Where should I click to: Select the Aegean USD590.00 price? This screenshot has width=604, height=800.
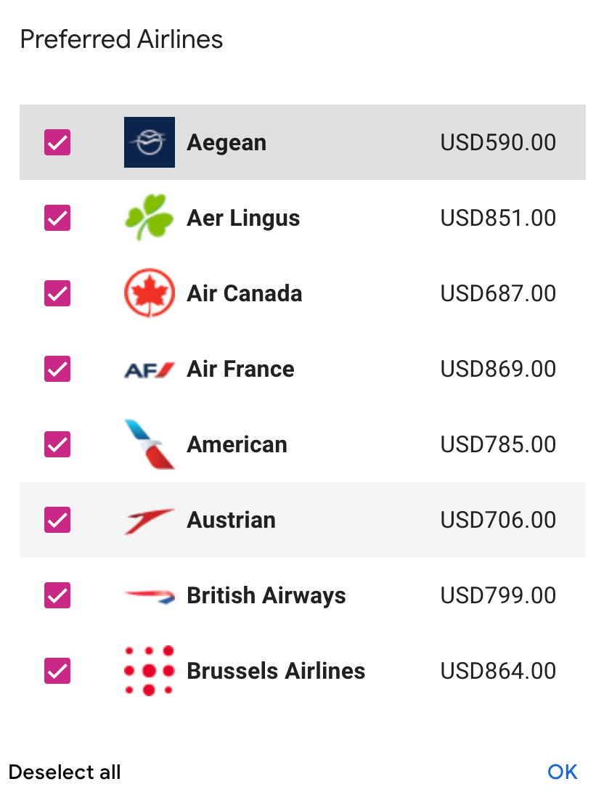click(x=499, y=142)
